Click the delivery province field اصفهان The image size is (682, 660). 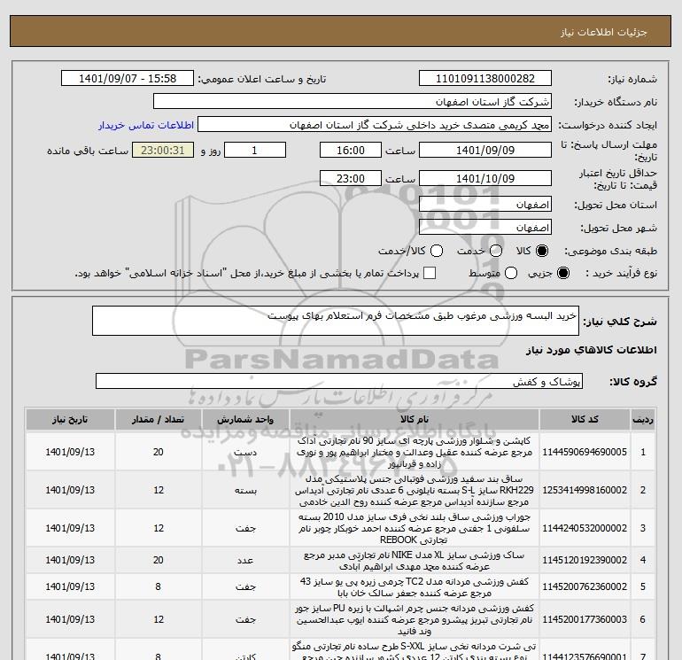pos(485,205)
